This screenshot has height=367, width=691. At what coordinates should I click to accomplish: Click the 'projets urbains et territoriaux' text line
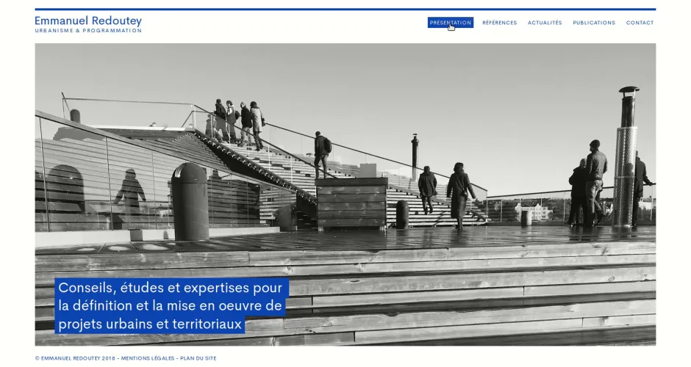(x=150, y=324)
